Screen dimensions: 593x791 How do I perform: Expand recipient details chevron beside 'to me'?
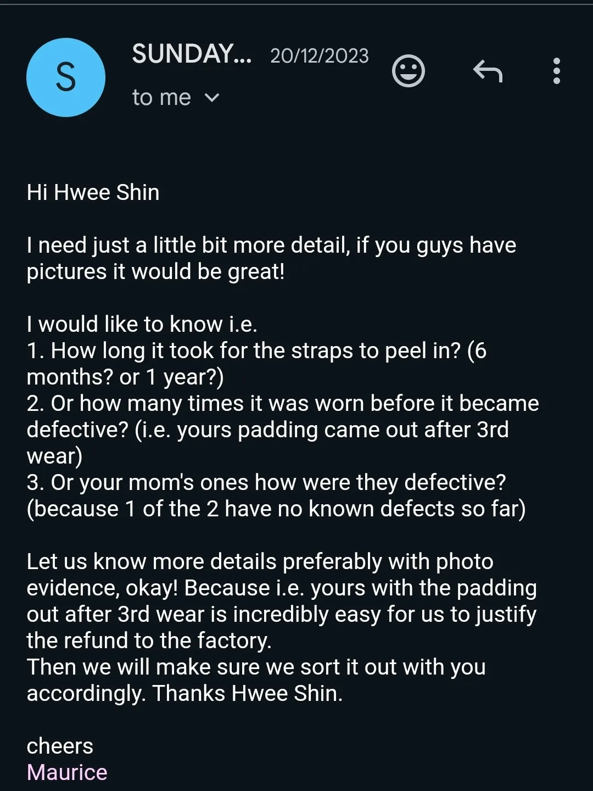[x=212, y=98]
